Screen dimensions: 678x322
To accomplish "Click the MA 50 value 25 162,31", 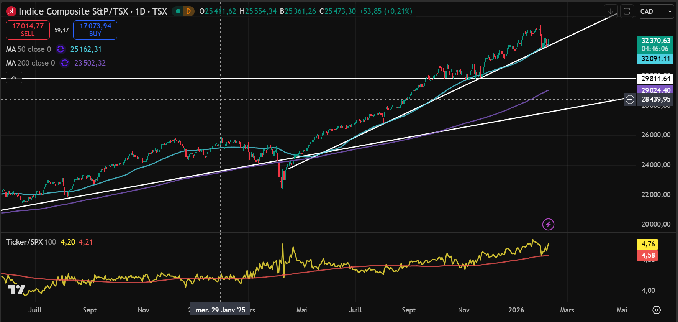I will click(86, 49).
